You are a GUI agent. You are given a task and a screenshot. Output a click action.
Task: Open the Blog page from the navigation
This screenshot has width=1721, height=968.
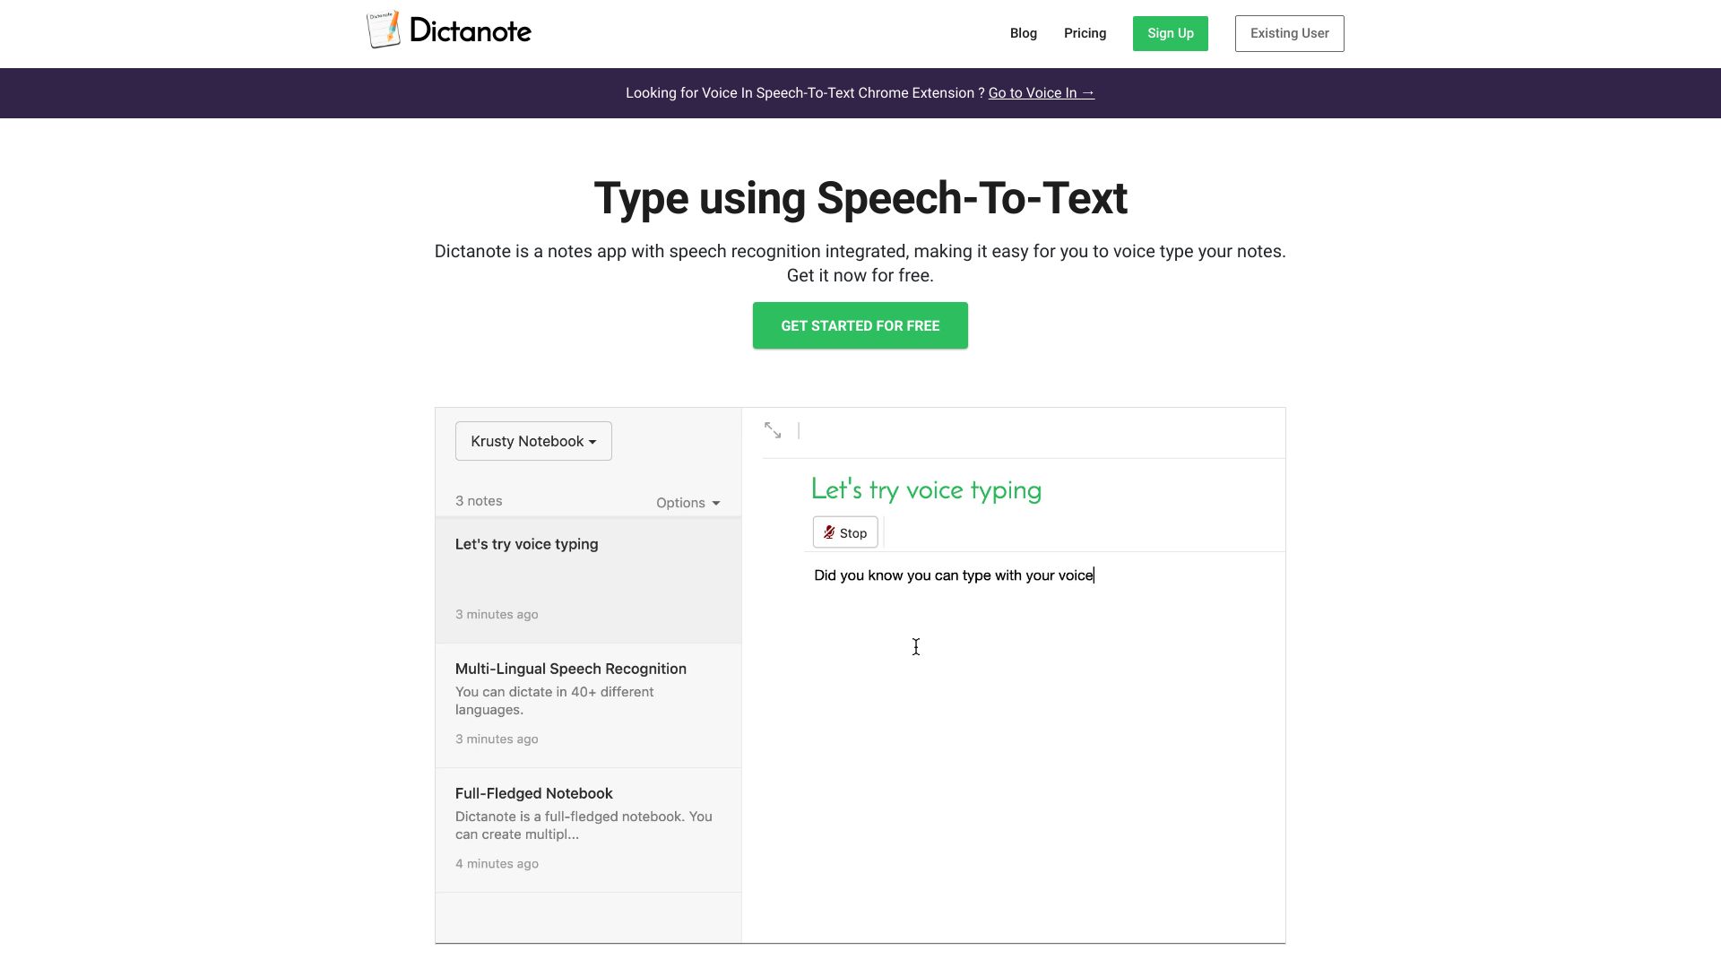1023,33
